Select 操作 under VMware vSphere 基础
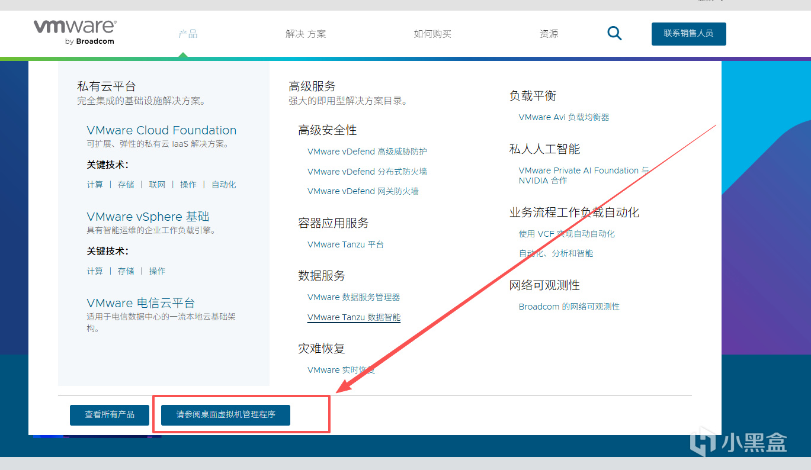The height and width of the screenshot is (470, 811). 157,271
